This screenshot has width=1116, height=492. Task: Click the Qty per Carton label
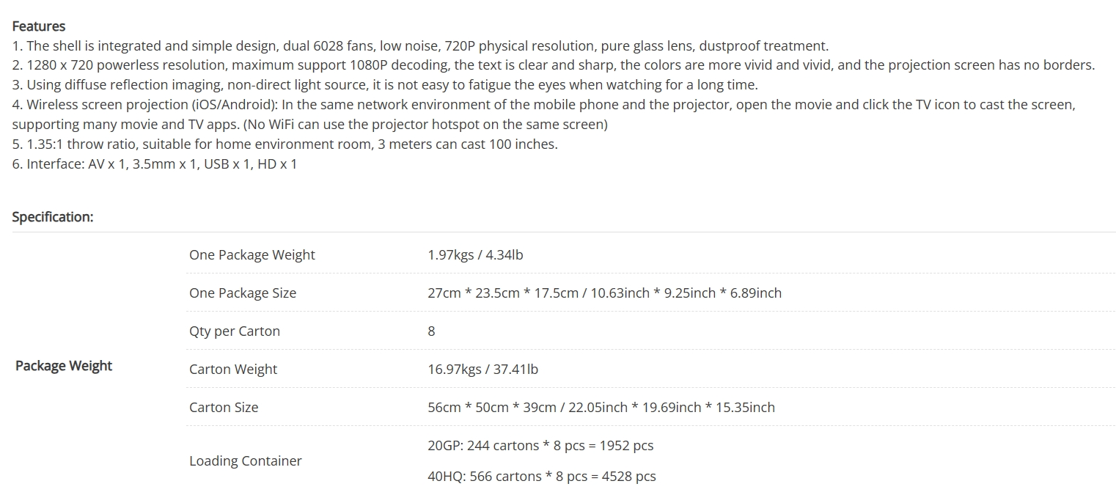[x=235, y=331]
